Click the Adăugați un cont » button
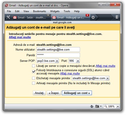Screen dimensions: 126x115 pos(77,93)
